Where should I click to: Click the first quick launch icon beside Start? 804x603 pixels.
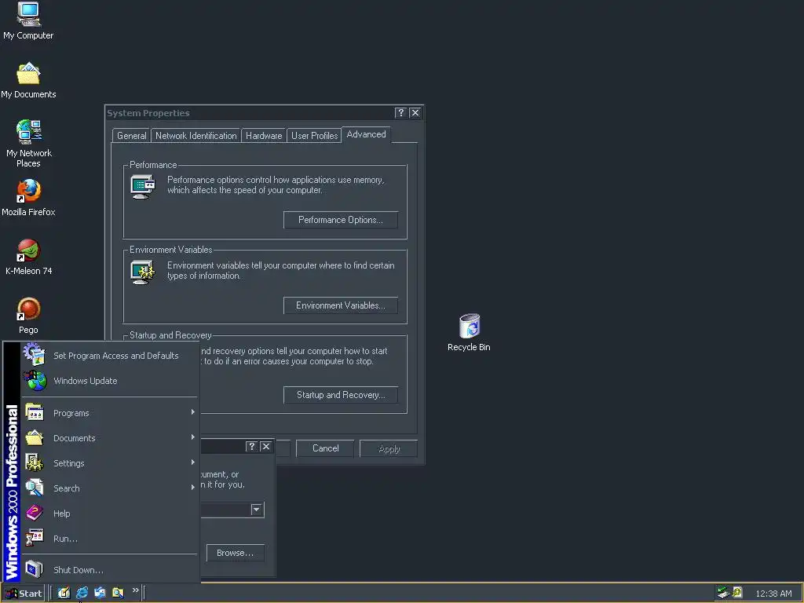[64, 593]
